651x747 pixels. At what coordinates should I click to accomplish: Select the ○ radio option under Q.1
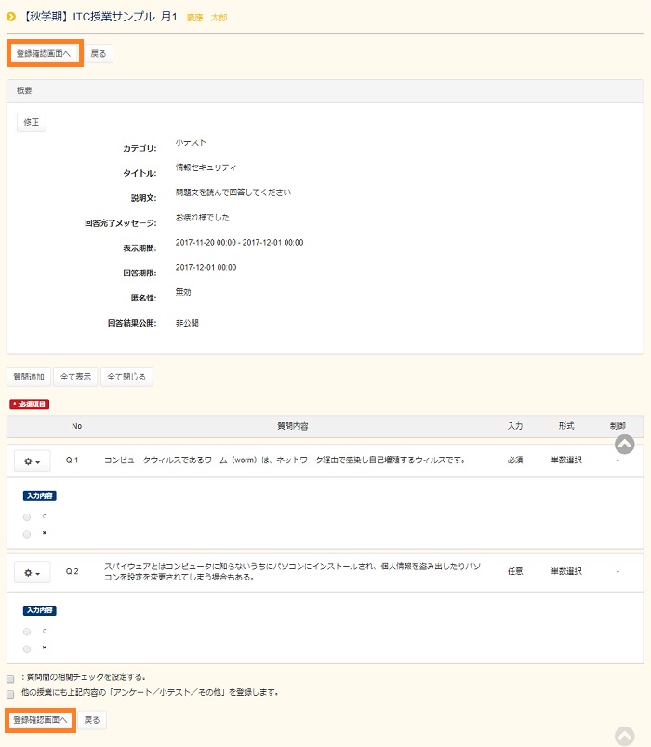[x=27, y=516]
